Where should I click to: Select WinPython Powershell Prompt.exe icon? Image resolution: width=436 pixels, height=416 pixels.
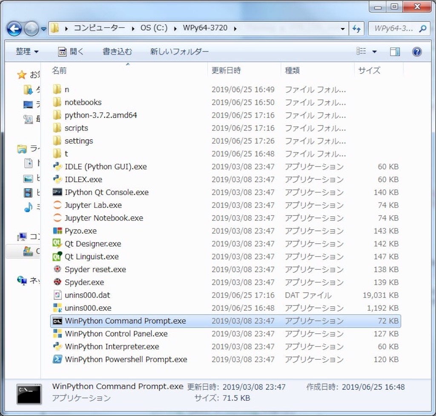click(57, 359)
